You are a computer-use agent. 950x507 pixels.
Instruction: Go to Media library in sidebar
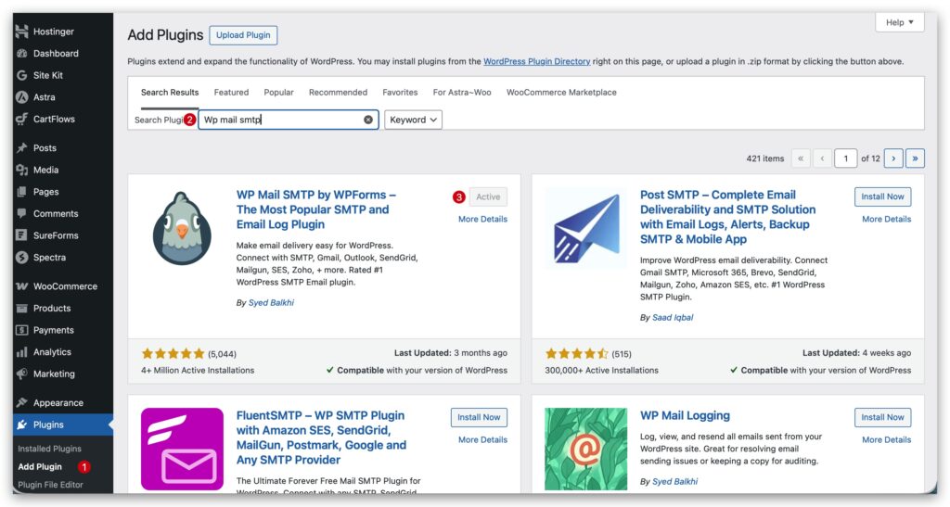[45, 171]
